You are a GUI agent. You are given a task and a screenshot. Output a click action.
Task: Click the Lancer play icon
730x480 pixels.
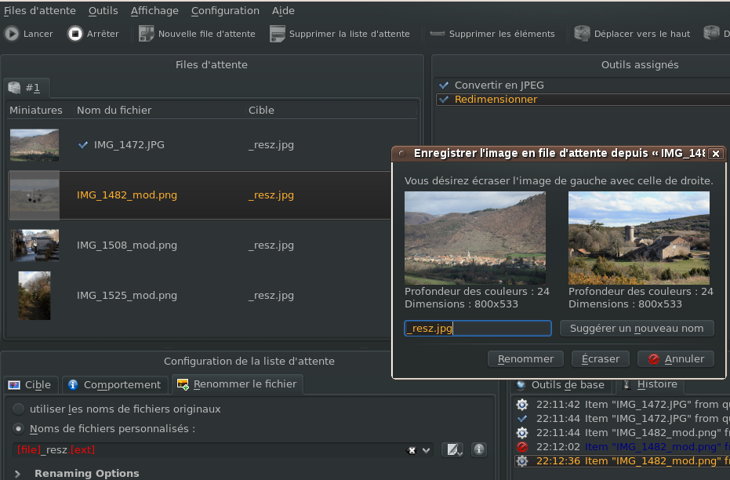[12, 34]
